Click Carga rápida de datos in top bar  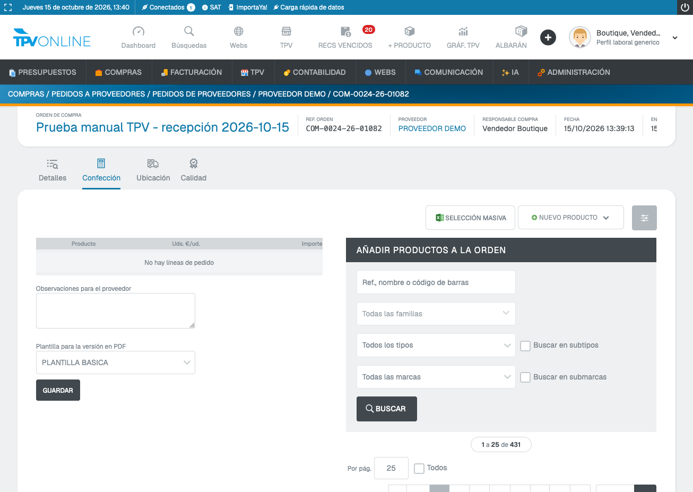tap(309, 7)
